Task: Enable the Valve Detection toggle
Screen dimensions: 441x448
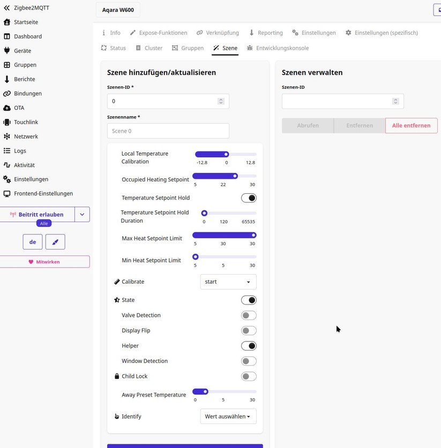Action: click(248, 315)
